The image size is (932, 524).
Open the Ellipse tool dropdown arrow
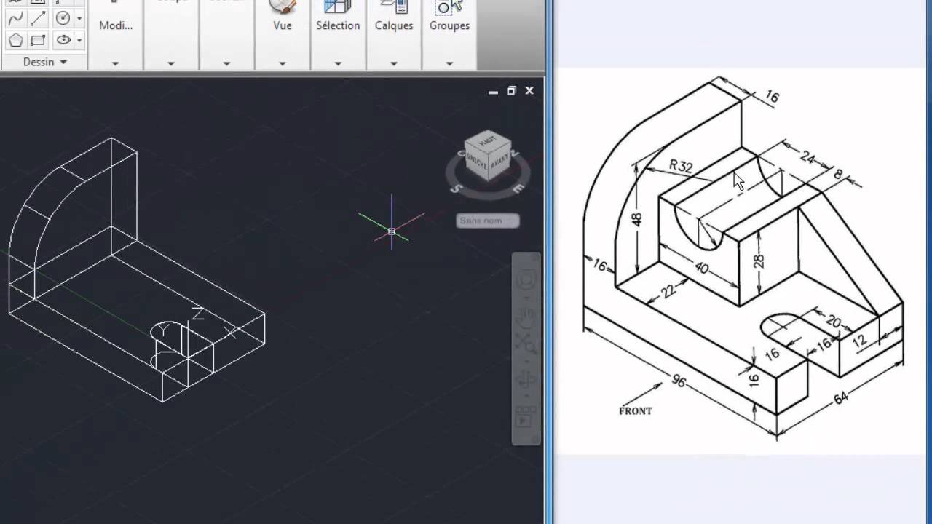pos(79,40)
